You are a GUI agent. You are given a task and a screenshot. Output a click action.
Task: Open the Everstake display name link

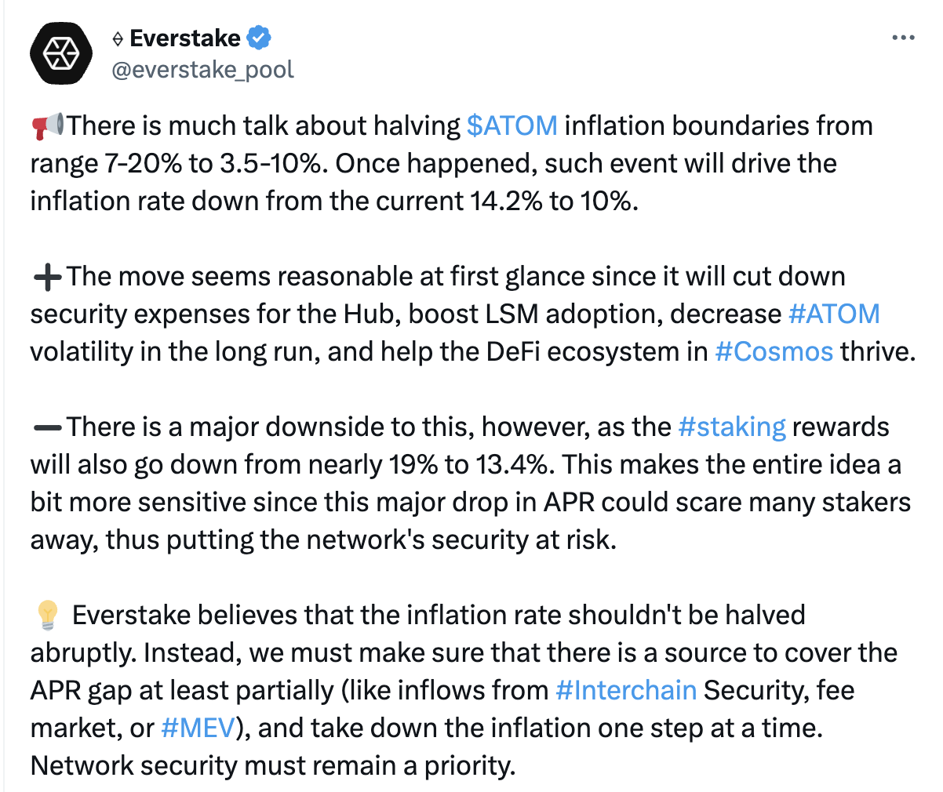[x=185, y=38]
